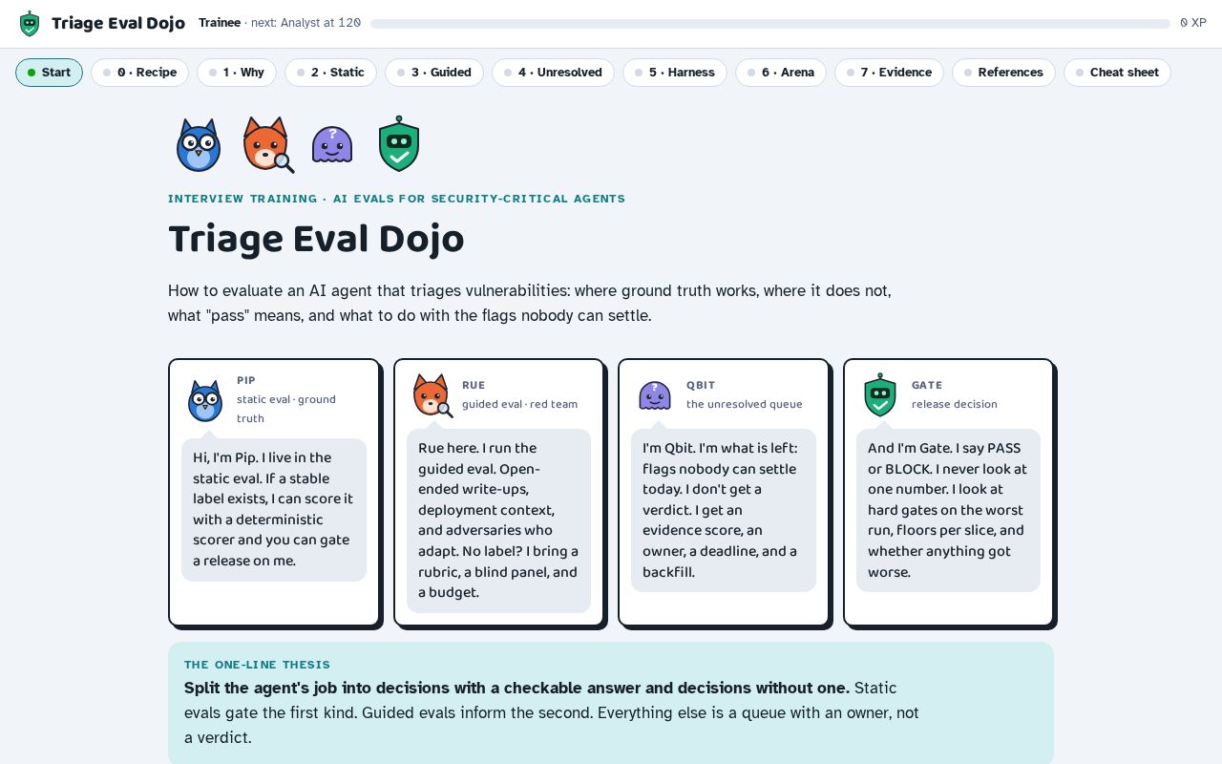The height and width of the screenshot is (764, 1222).
Task: Click Qbit's ghost avatar in the Qbit card
Action: (x=655, y=395)
